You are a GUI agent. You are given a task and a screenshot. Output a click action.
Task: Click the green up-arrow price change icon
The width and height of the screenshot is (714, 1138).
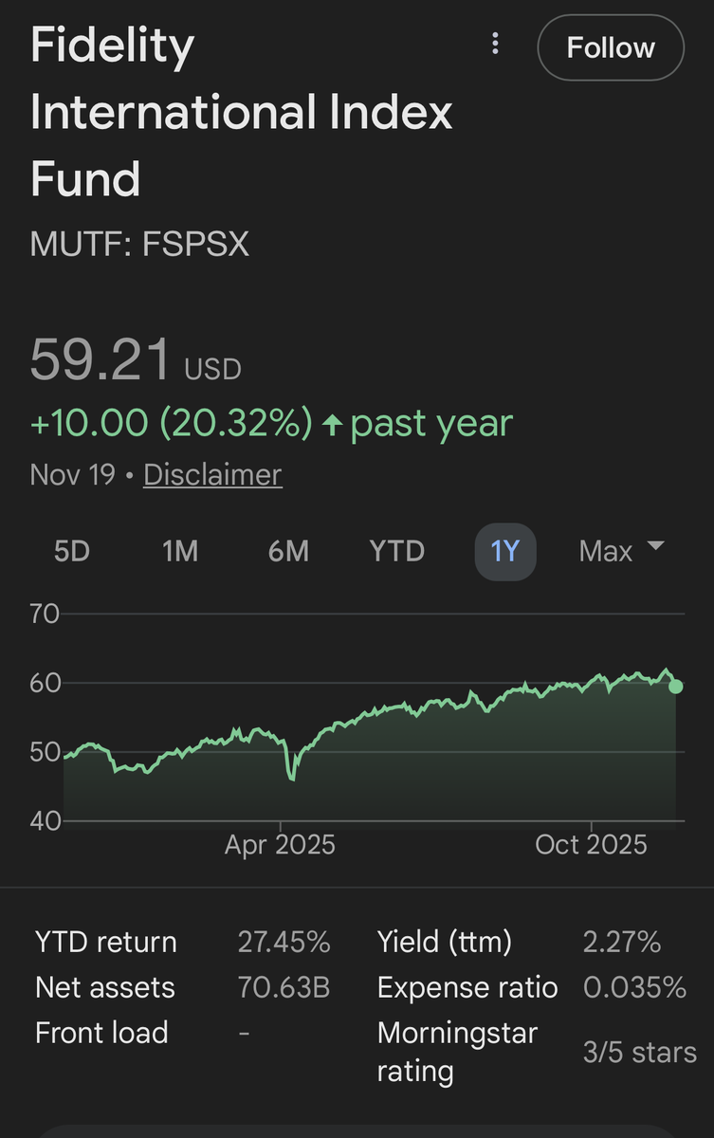tap(332, 425)
